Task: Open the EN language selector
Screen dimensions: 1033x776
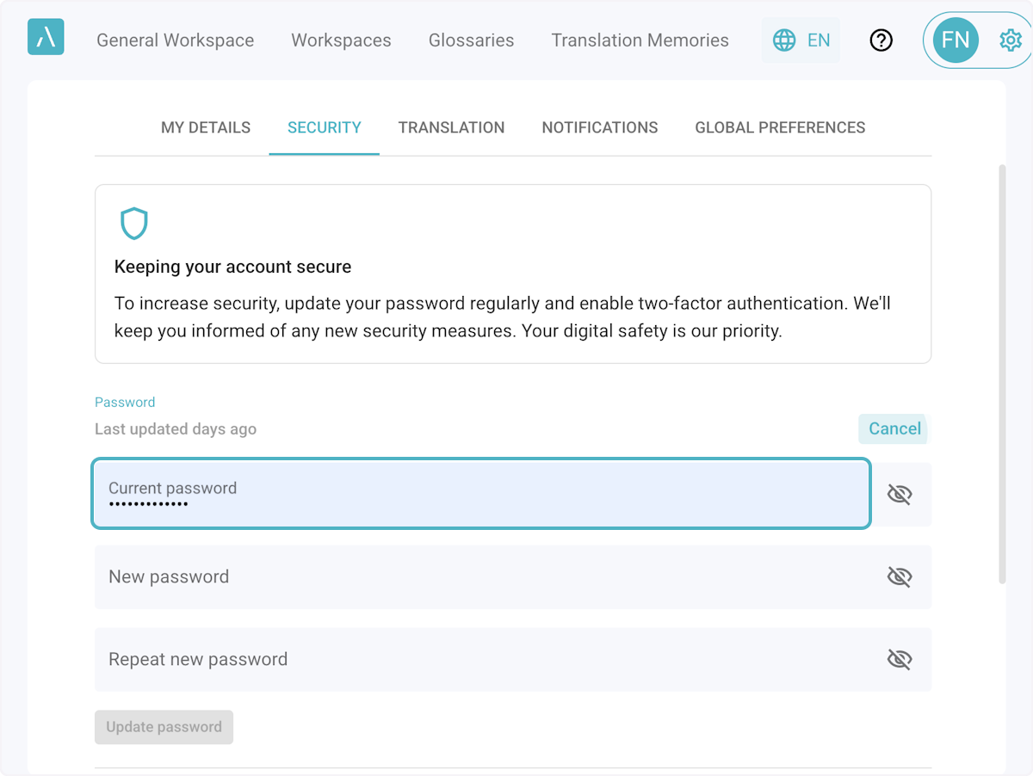Action: [x=818, y=40]
